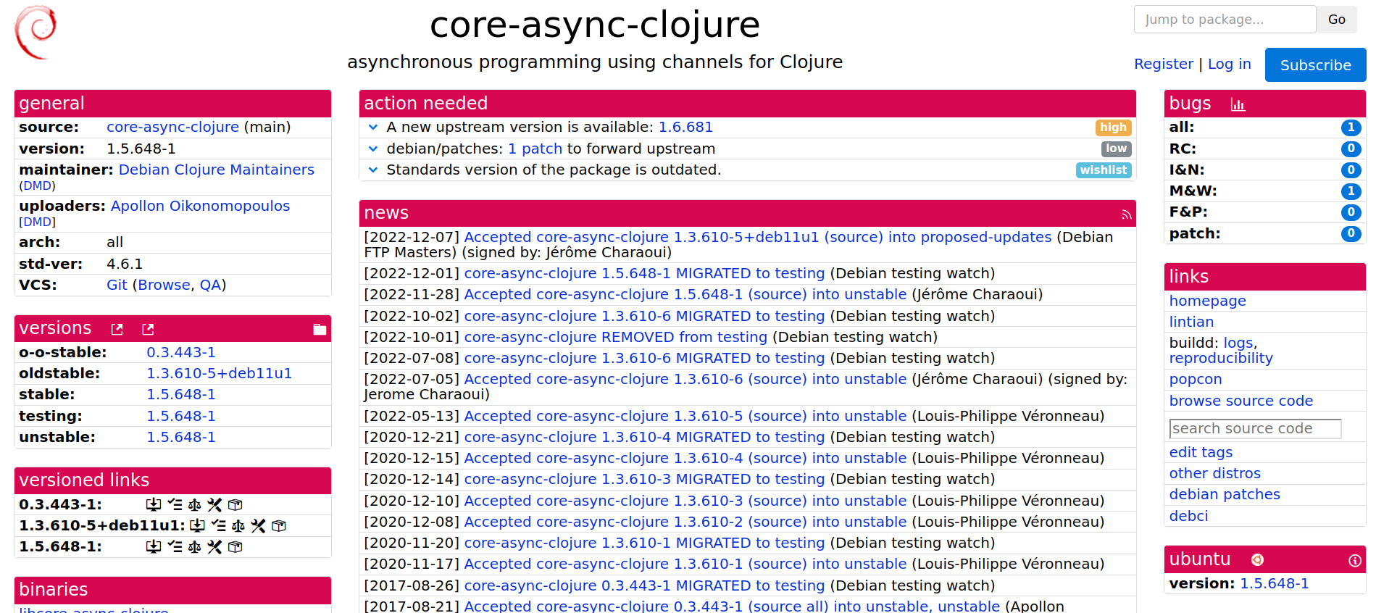This screenshot has height=613, width=1376.
Task: Open the unstable version 1.5.648-1 link
Action: [x=181, y=438]
